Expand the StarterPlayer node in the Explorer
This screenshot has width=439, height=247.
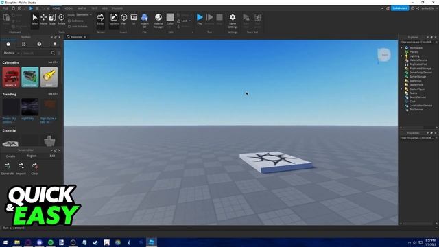pos(401,89)
